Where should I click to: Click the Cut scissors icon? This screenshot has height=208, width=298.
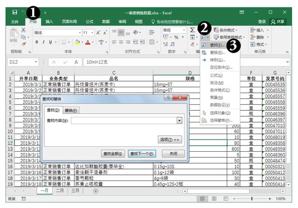point(23,30)
